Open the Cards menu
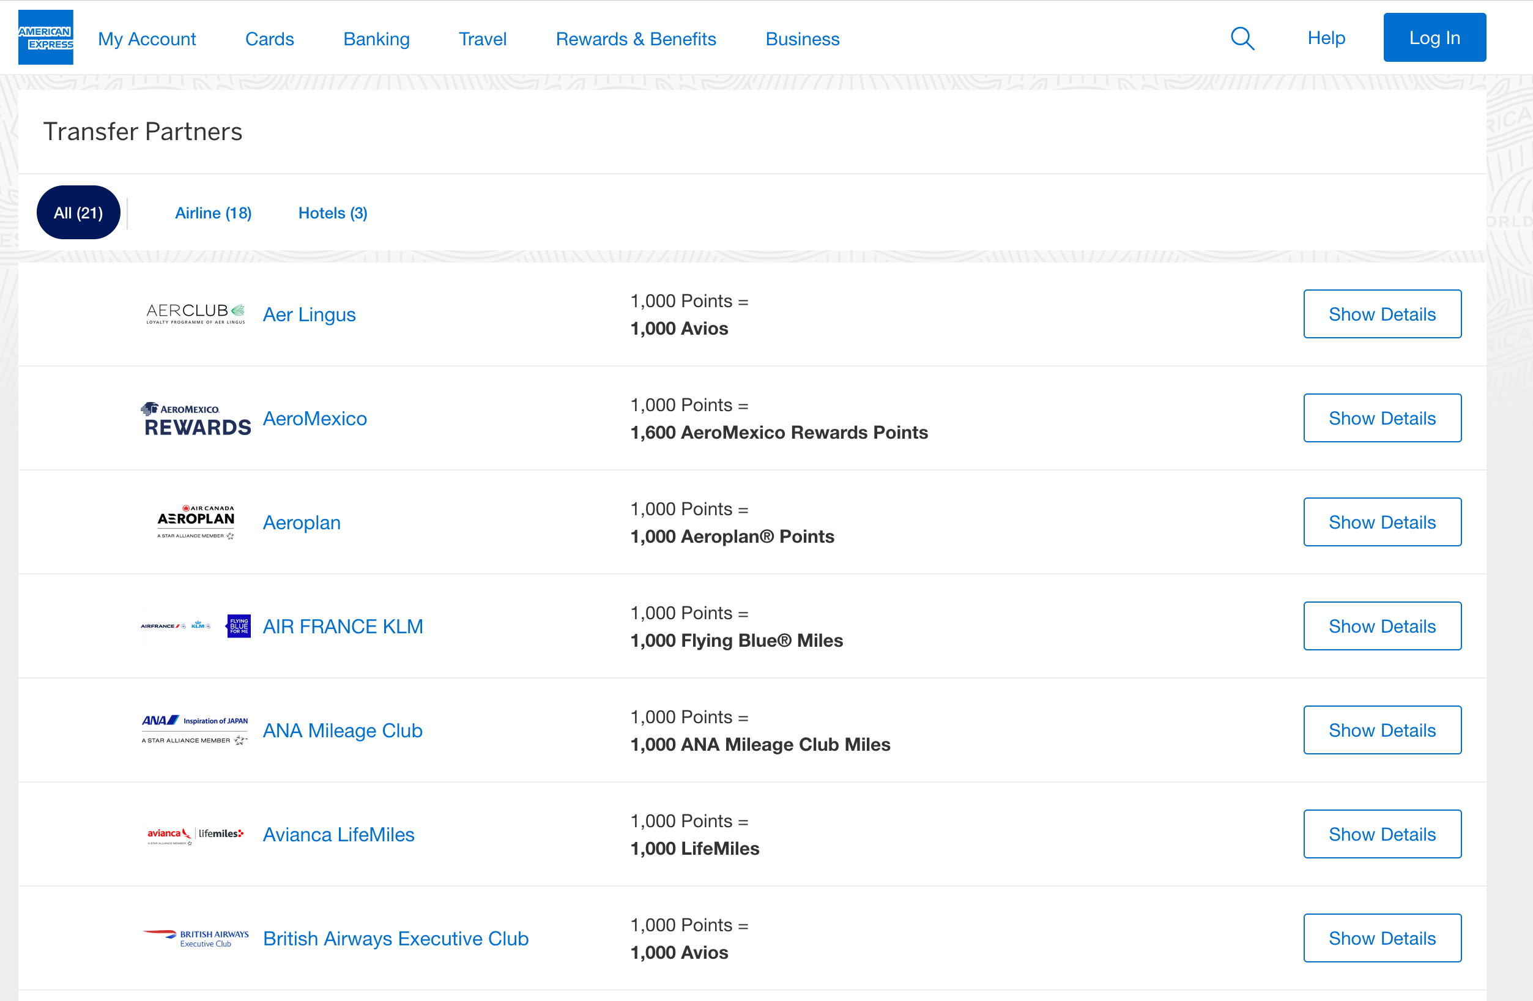The height and width of the screenshot is (1001, 1533). click(x=269, y=39)
